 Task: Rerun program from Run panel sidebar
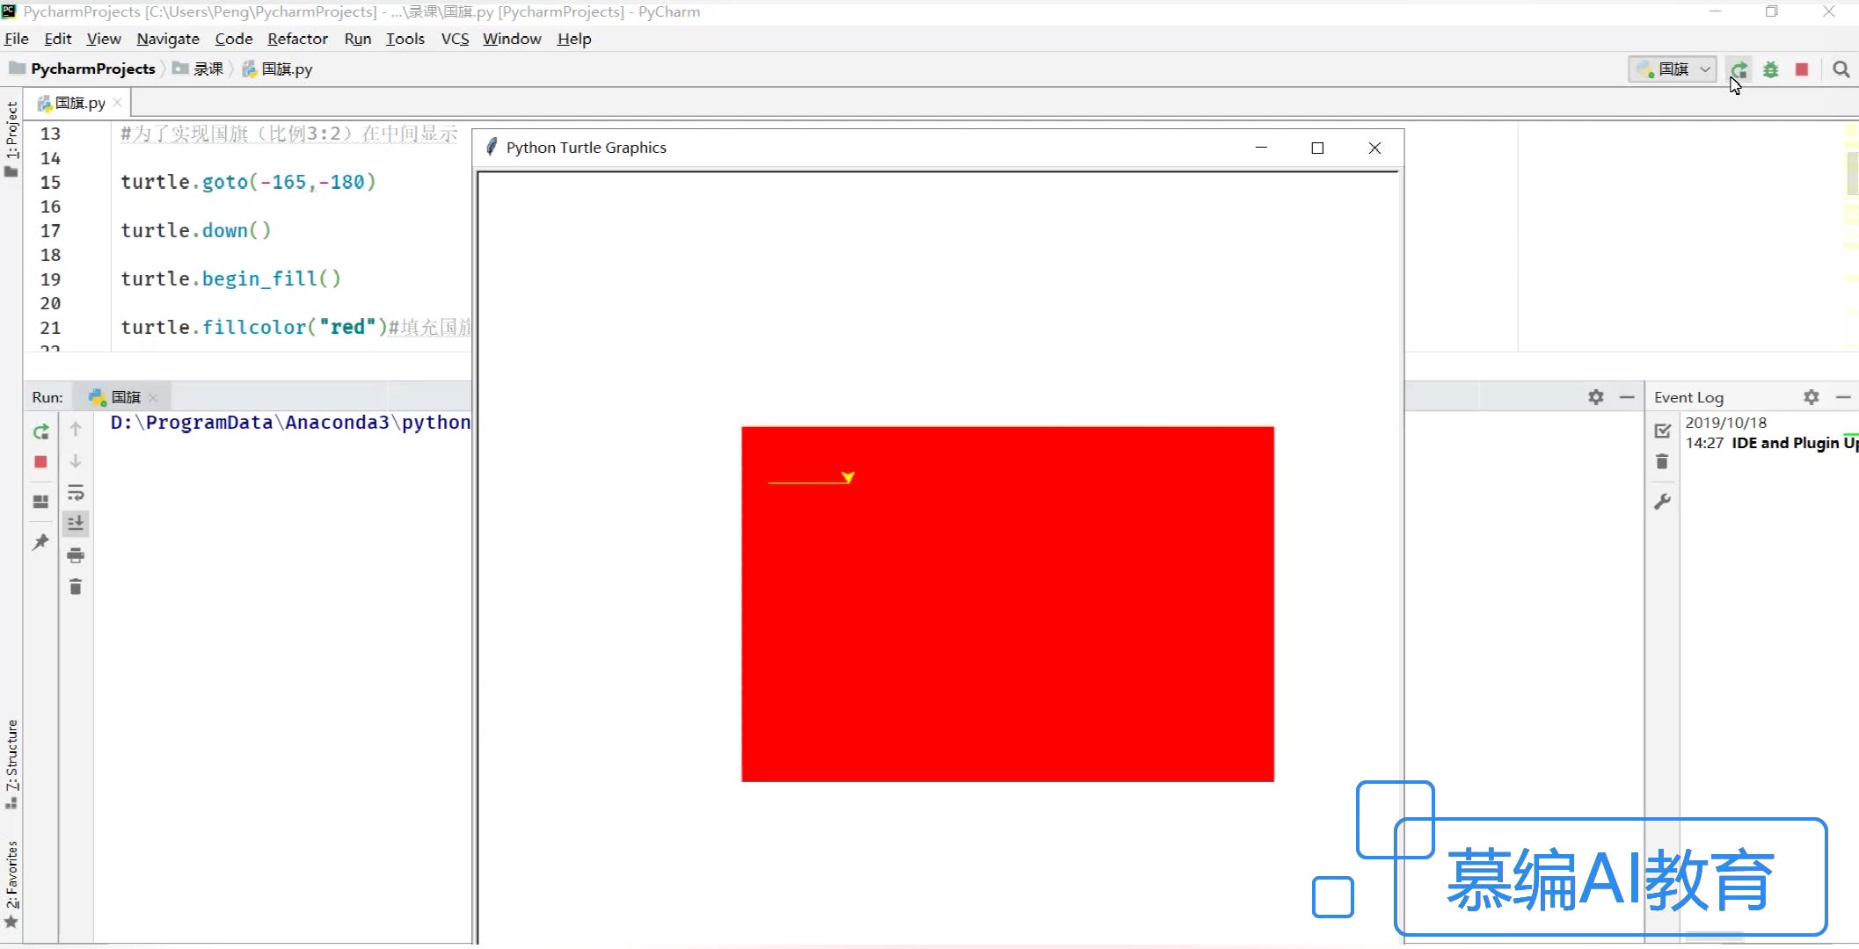[40, 431]
